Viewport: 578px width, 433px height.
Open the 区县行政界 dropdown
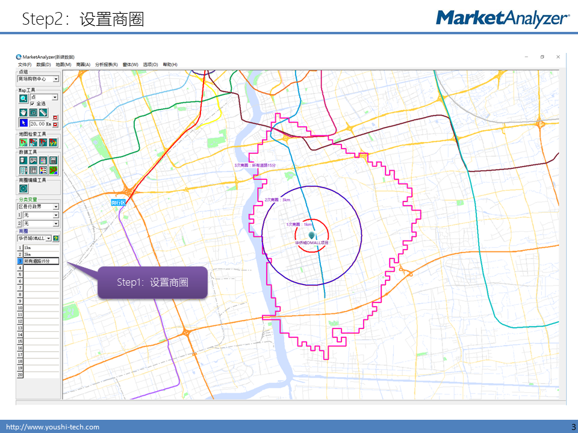(55, 206)
